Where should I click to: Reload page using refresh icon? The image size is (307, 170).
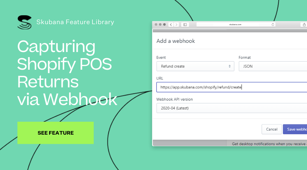pos(273,24)
